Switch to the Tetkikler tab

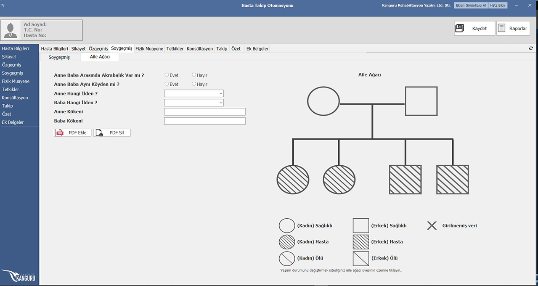(x=175, y=49)
